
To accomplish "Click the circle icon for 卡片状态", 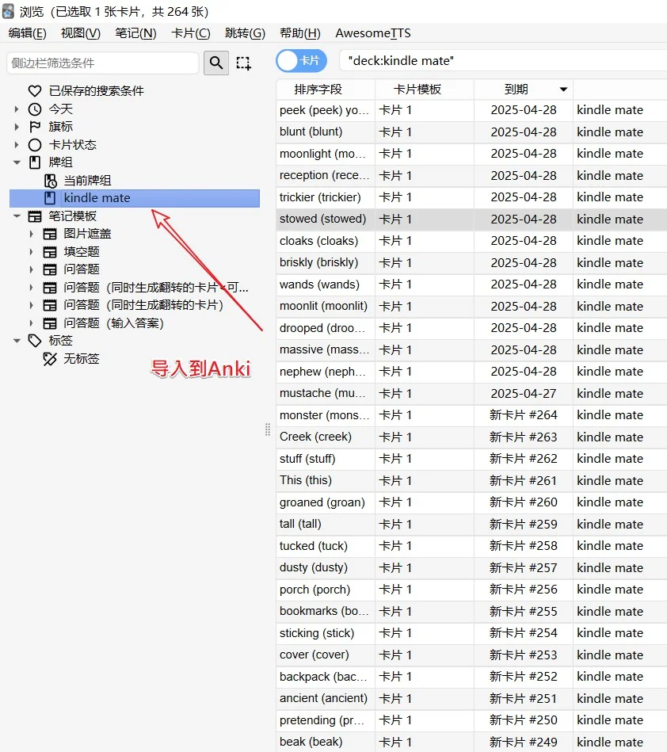I will (35, 145).
